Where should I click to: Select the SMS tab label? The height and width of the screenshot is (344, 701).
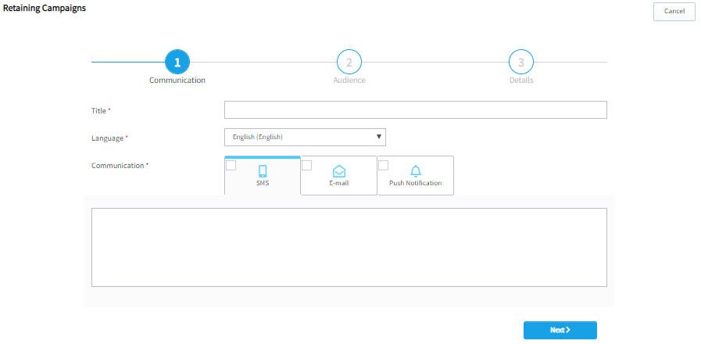pos(263,183)
